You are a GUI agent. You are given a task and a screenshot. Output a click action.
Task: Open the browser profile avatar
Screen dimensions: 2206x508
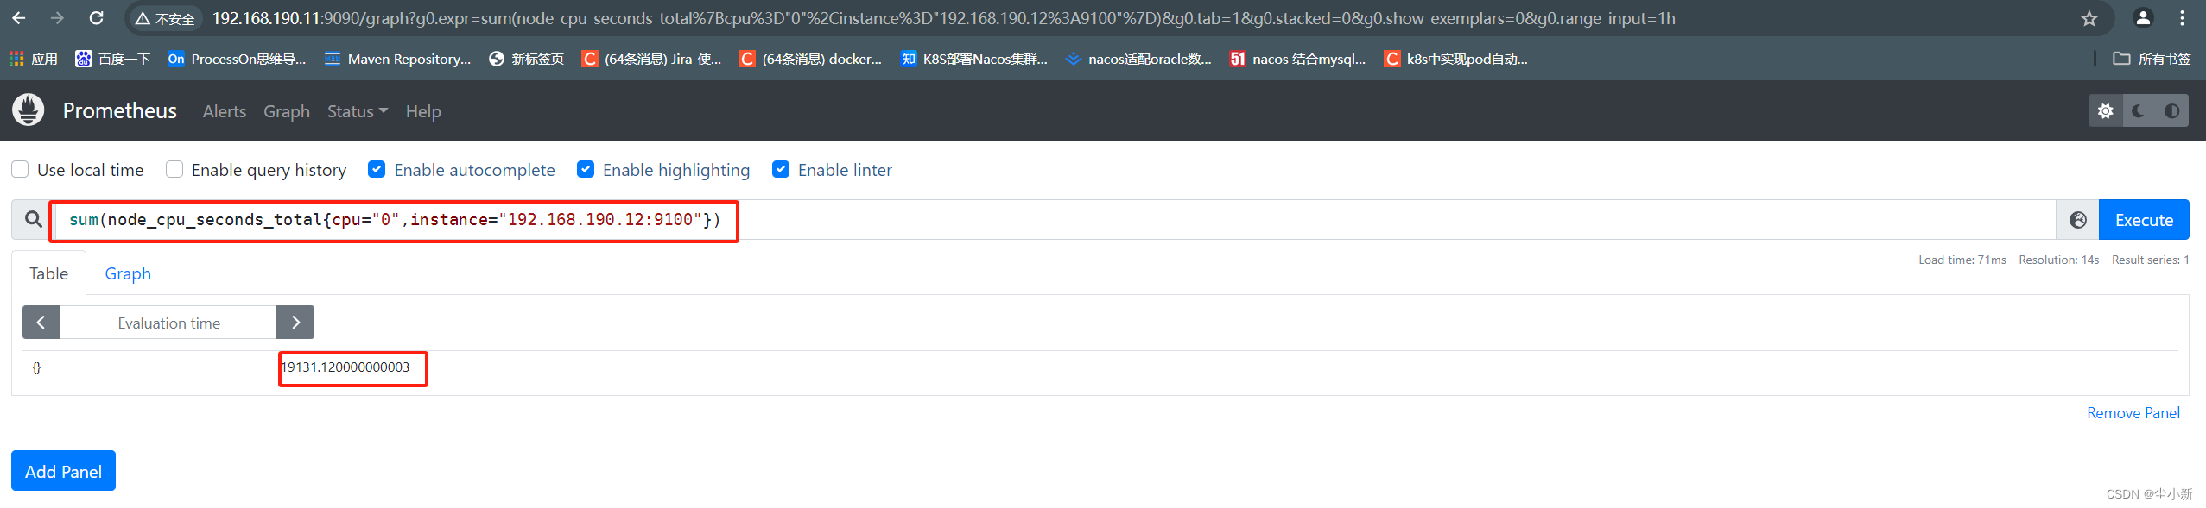click(x=2143, y=18)
